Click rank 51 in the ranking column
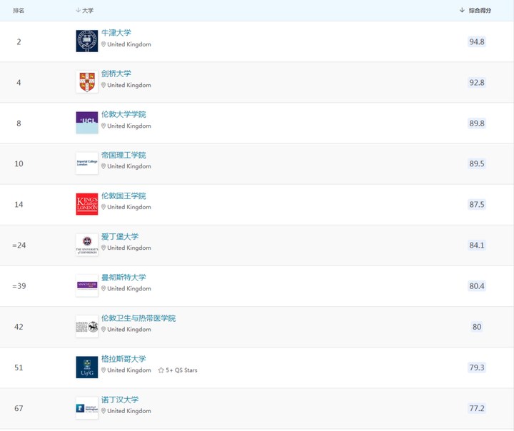The image size is (514, 431). 19,367
